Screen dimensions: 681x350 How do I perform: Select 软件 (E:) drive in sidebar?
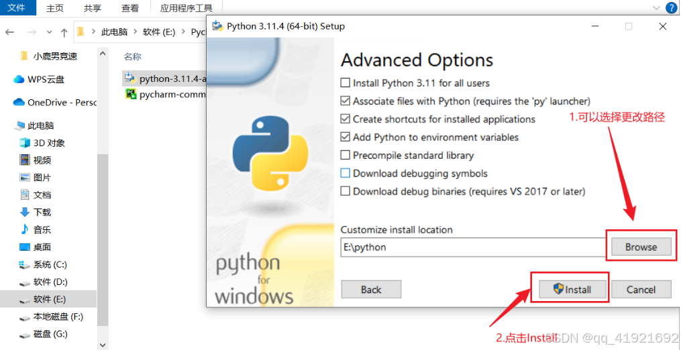tap(48, 299)
